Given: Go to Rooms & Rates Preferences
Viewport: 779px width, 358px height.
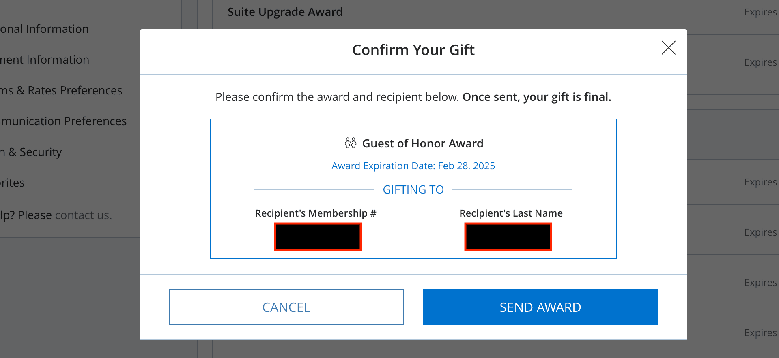Looking at the screenshot, I should (x=61, y=91).
